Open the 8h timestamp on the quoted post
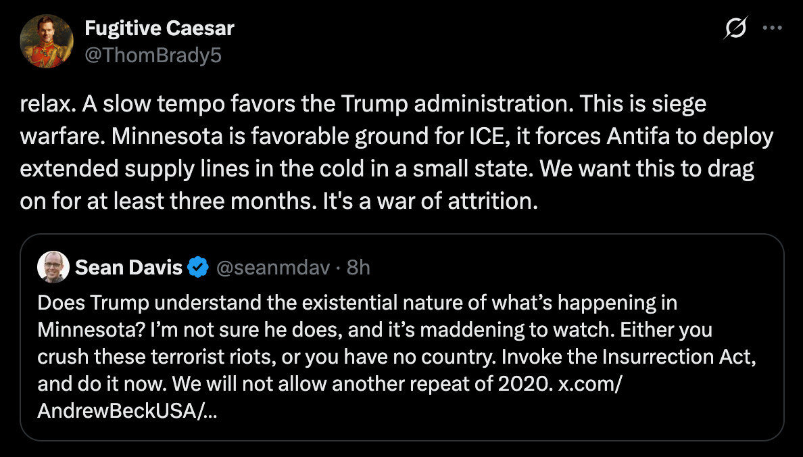The width and height of the screenshot is (803, 457). (358, 268)
